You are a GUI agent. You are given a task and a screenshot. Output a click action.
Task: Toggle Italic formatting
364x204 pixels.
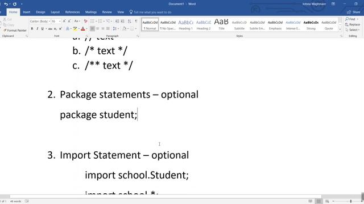point(37,29)
